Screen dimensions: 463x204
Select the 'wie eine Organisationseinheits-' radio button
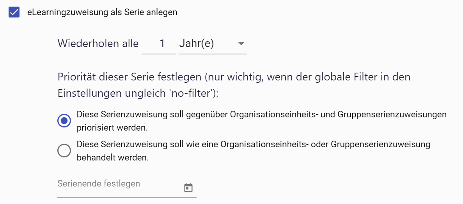click(x=64, y=150)
